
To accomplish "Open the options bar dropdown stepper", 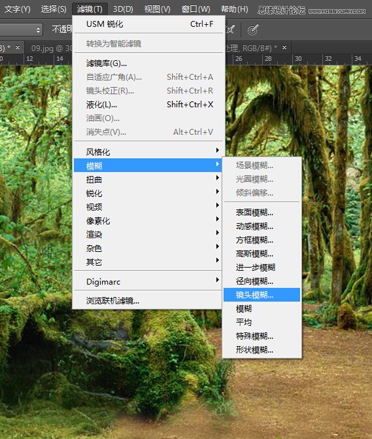I will coord(39,29).
